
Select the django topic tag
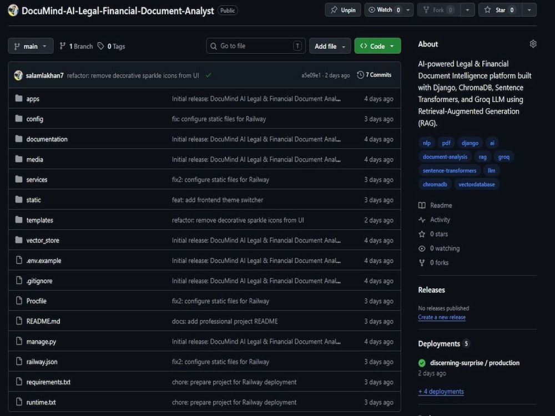click(470, 143)
